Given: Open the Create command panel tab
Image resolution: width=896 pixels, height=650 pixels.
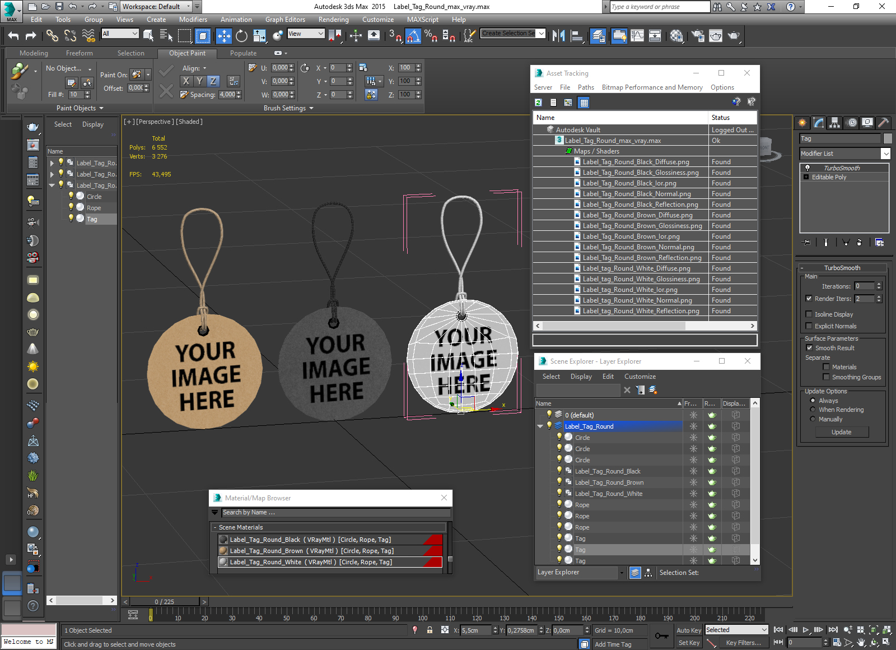Looking at the screenshot, I should [x=802, y=122].
